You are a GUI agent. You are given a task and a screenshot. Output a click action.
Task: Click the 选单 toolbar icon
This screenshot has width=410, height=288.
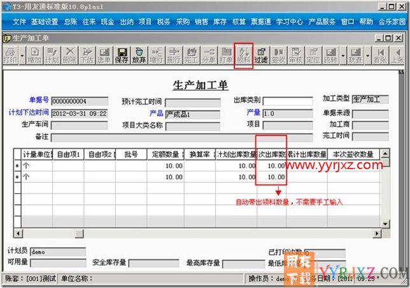pos(104,55)
